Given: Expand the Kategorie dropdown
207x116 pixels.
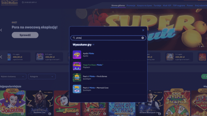Looking at the screenshot, I should [x=42, y=77].
